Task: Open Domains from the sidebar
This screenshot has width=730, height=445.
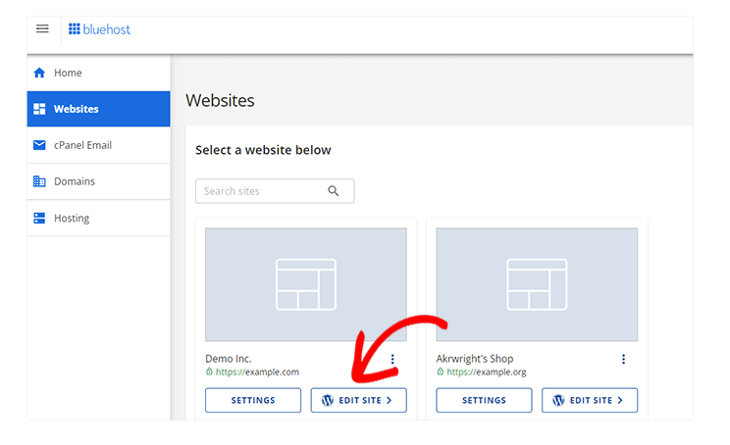Action: (99, 181)
